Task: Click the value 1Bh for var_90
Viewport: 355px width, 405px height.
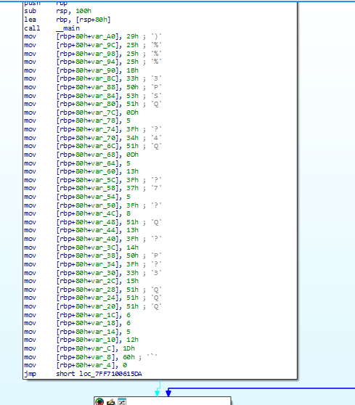Action: click(132, 70)
